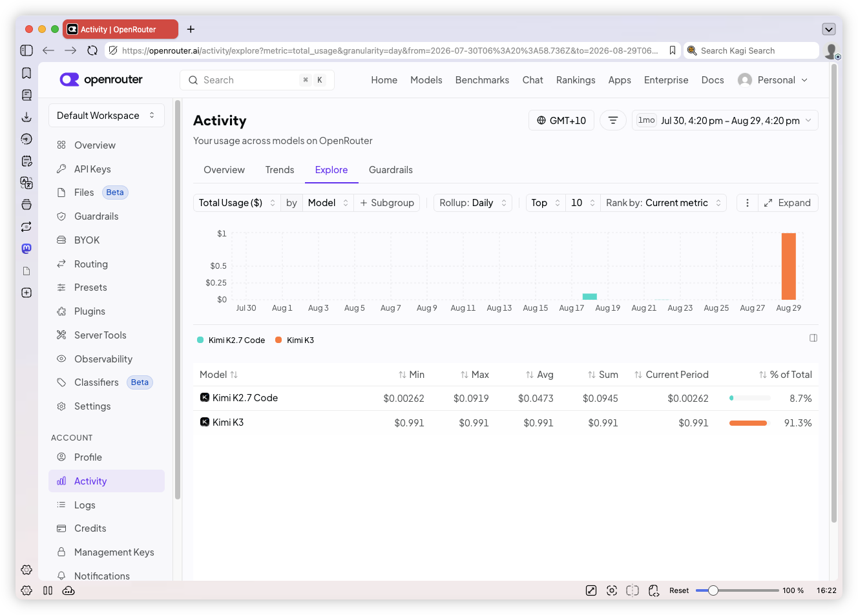The image size is (858, 615).
Task: Toggle the images display icon in status bar
Action: pos(591,590)
